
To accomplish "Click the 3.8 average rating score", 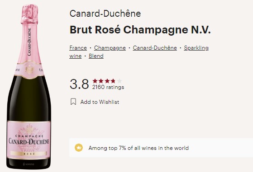I will point(79,84).
